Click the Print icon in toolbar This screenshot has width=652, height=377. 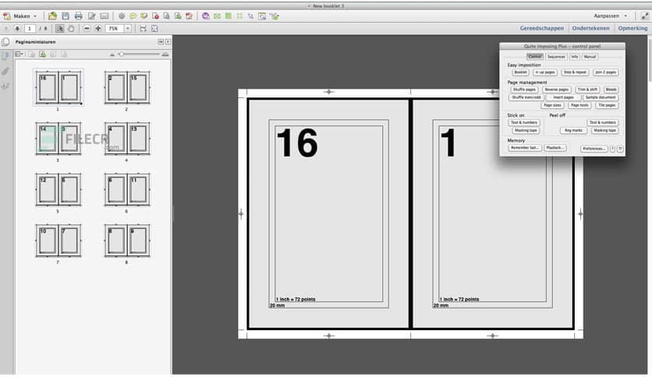click(78, 16)
